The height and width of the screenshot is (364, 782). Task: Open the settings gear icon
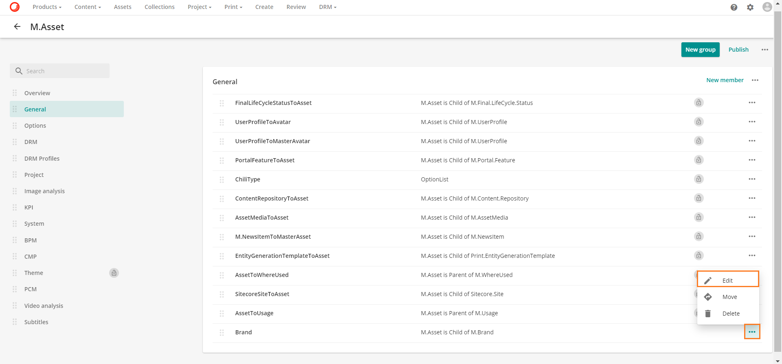[750, 7]
